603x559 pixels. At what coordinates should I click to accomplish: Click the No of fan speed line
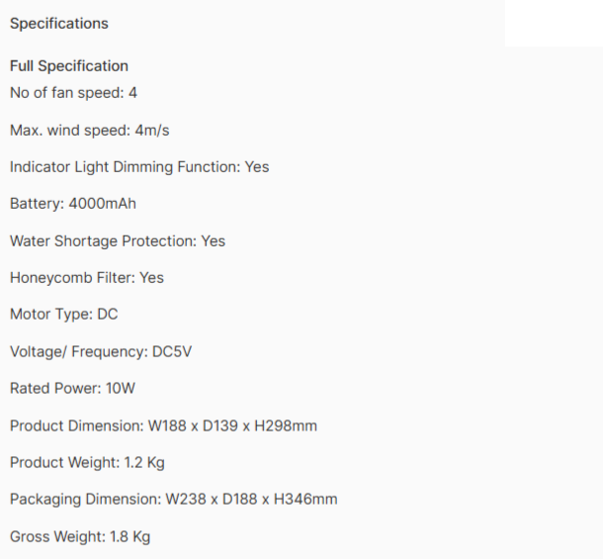73,93
